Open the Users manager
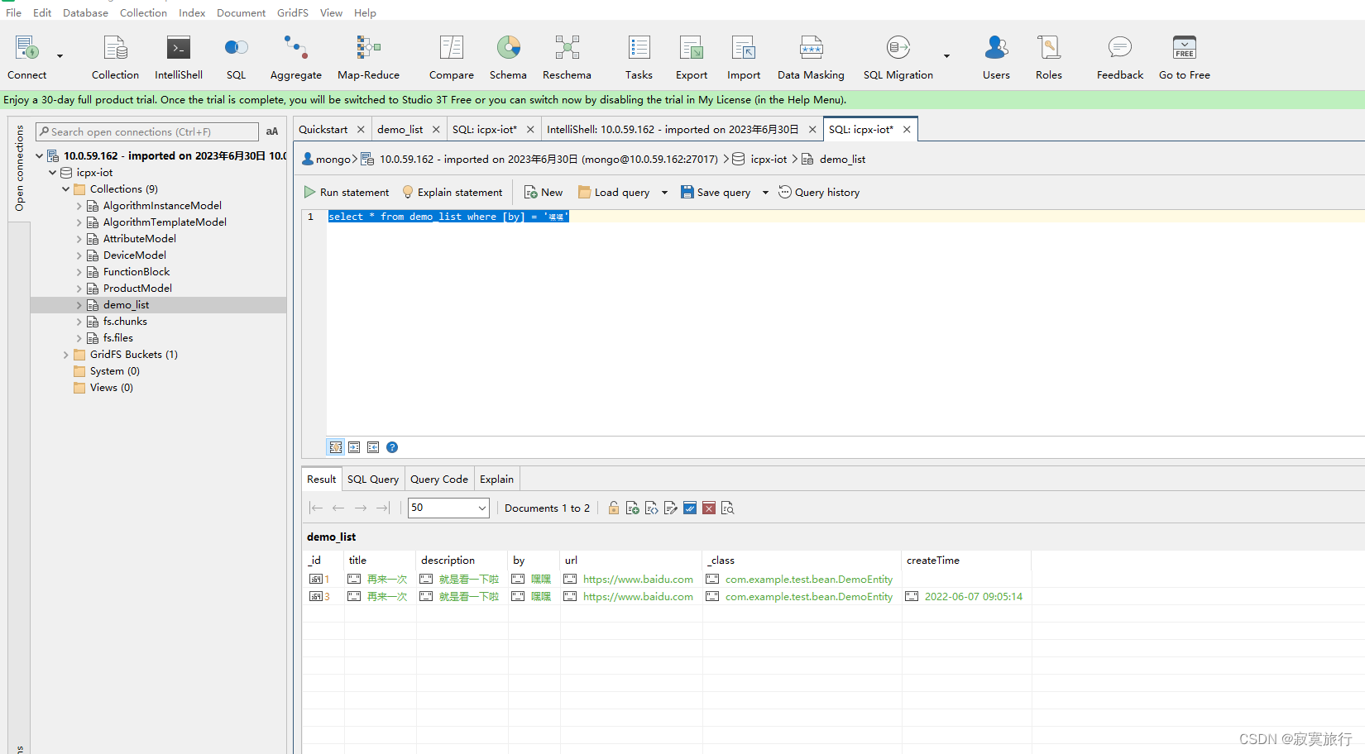The height and width of the screenshot is (754, 1365). [x=996, y=56]
